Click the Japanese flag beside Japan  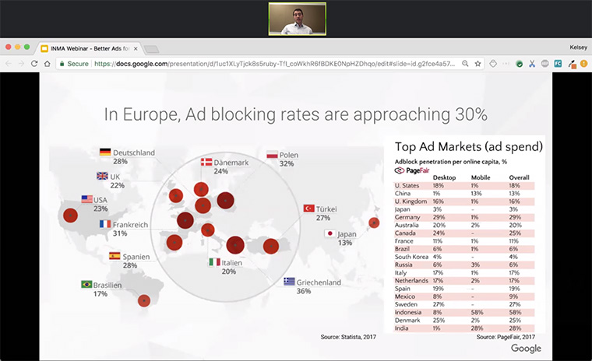[x=330, y=233]
